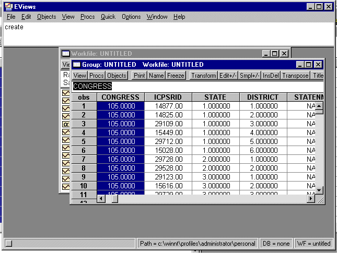337x253 pixels.
Task: Open the File menu
Action: [11, 17]
